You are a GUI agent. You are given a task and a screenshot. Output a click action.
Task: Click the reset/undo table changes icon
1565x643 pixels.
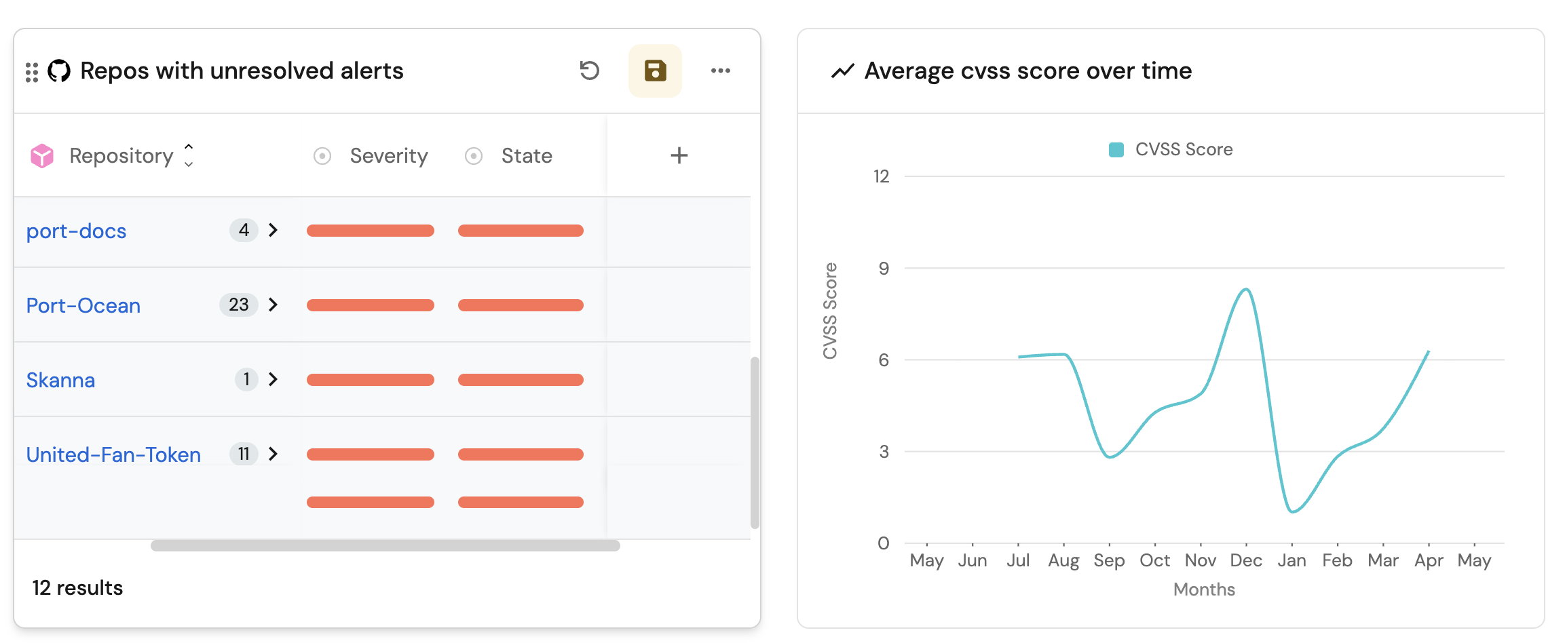coord(589,71)
